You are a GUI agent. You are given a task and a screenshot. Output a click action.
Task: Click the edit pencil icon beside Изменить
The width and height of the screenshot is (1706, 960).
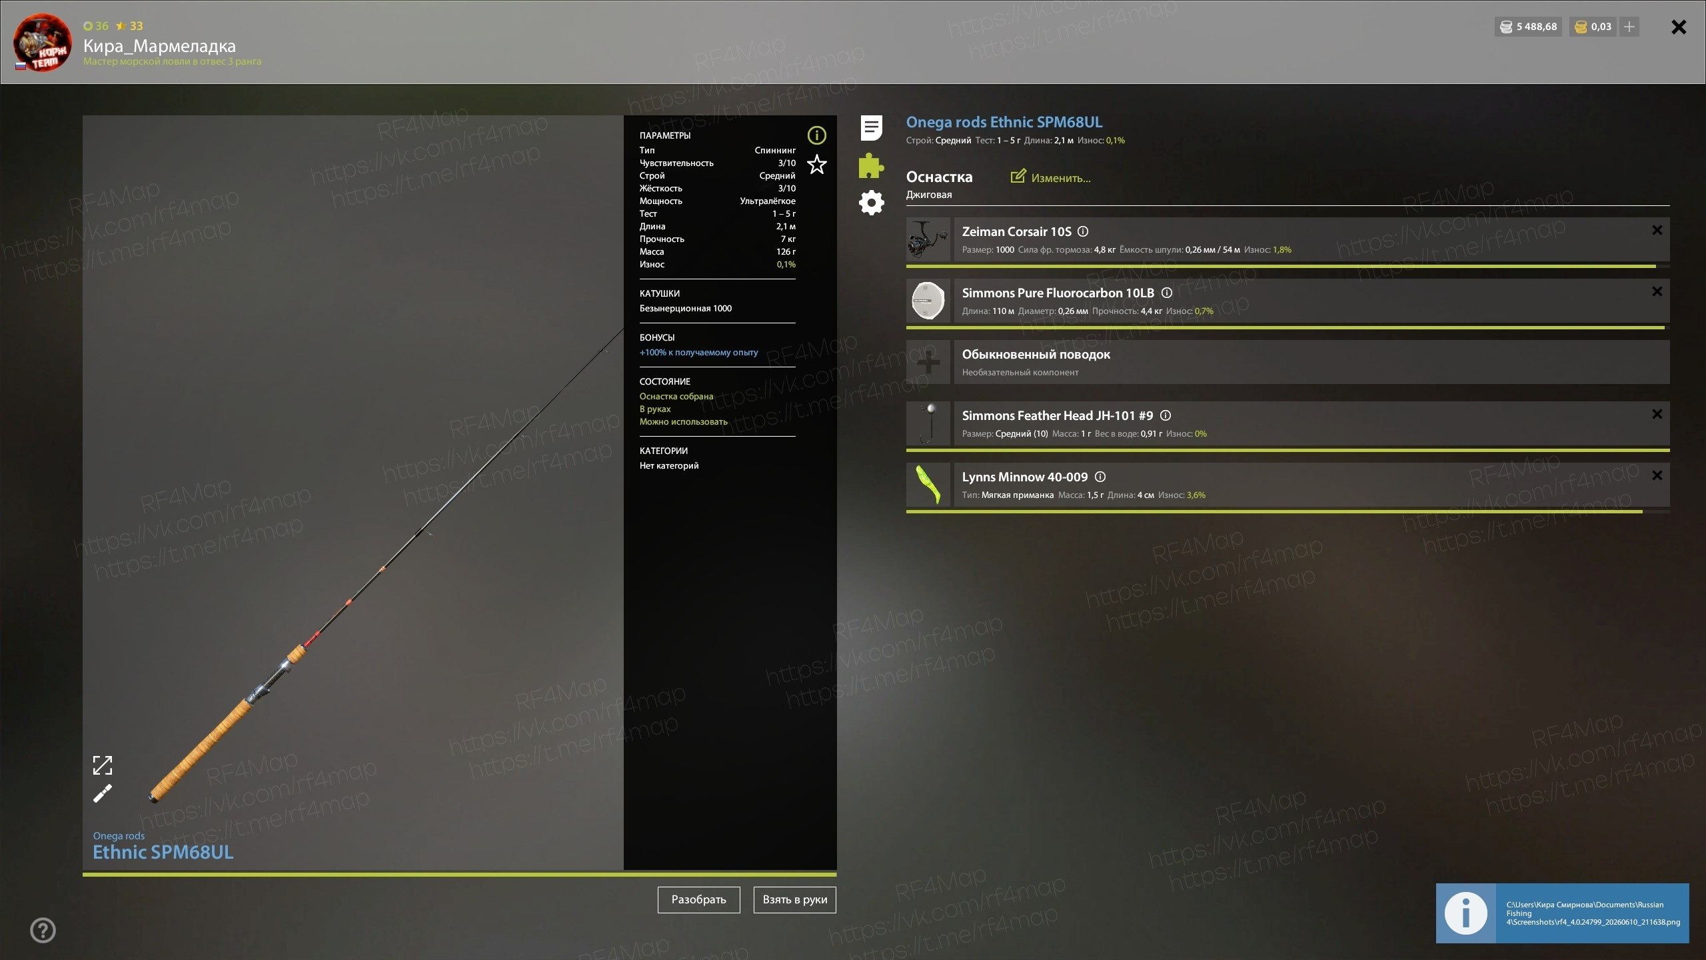[1018, 176]
